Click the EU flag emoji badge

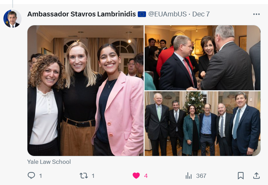[142, 14]
